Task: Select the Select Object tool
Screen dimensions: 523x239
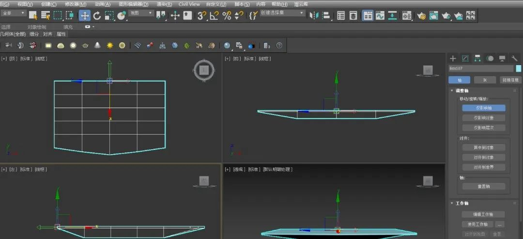Action: [33, 16]
